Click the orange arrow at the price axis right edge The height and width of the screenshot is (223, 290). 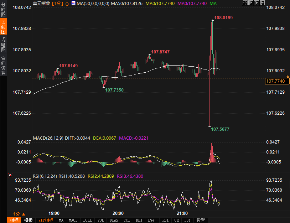click(x=288, y=77)
